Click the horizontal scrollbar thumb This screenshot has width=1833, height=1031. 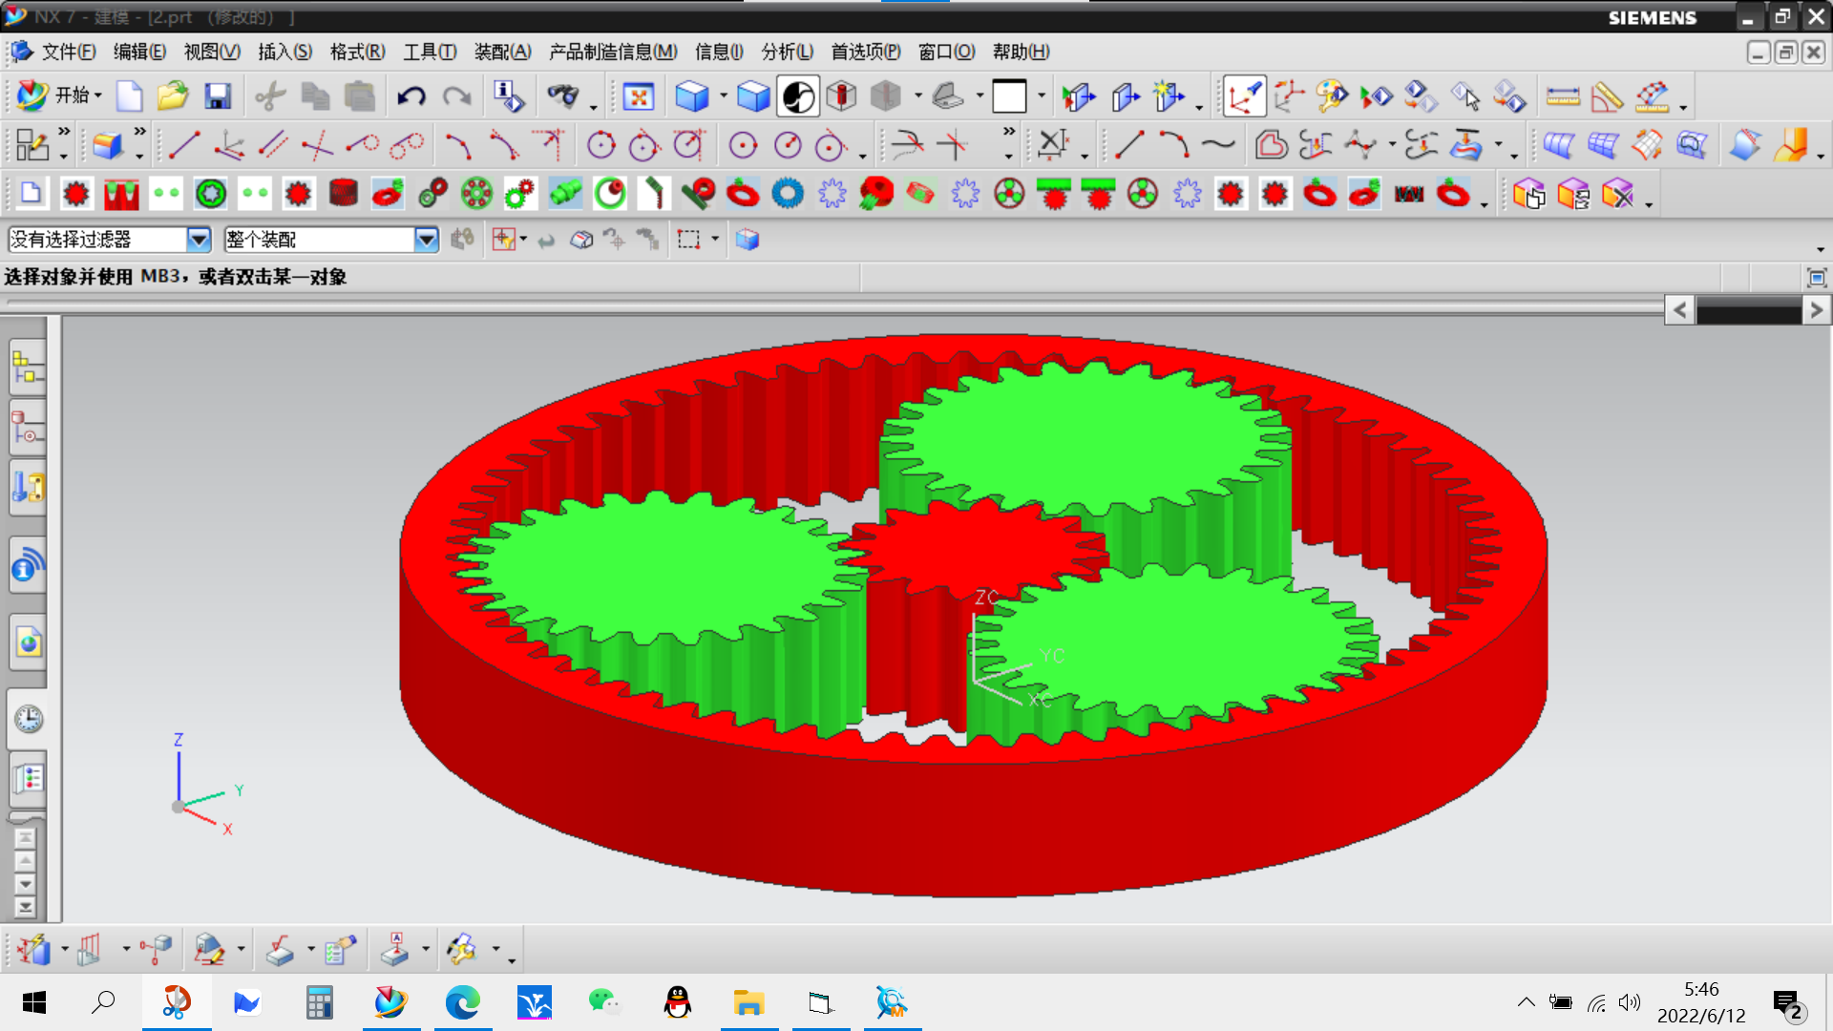pyautogui.click(x=1749, y=310)
